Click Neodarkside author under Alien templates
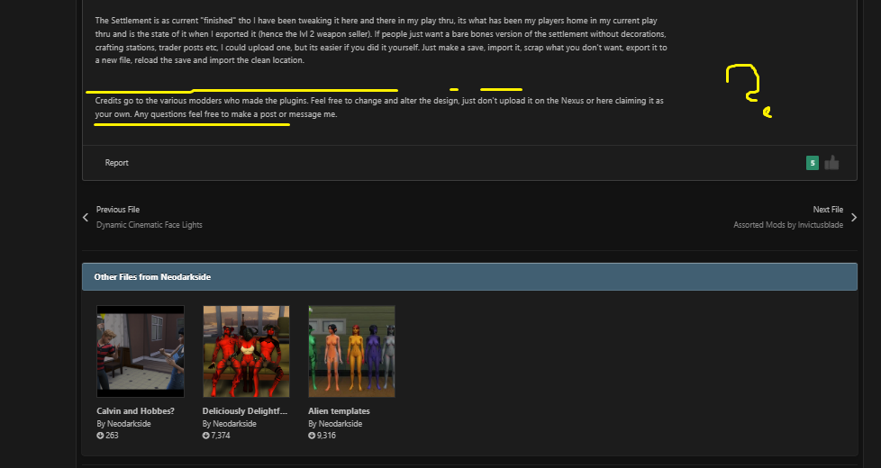The height and width of the screenshot is (468, 881). click(x=341, y=424)
